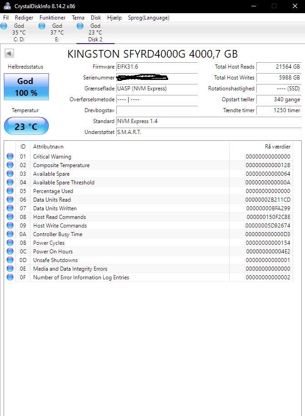This screenshot has height=416, width=305.
Task: Open the Hjælp menu
Action: coord(115,18)
